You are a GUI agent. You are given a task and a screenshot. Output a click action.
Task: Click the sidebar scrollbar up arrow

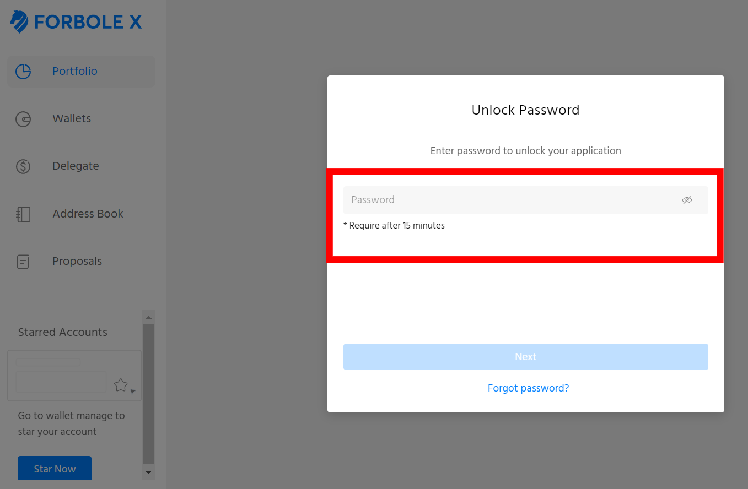(x=148, y=317)
